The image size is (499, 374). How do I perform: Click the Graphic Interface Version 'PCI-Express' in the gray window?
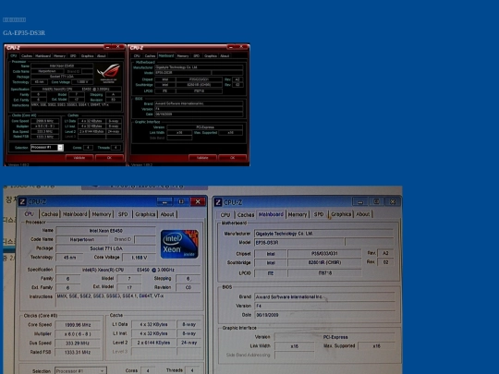(335, 337)
